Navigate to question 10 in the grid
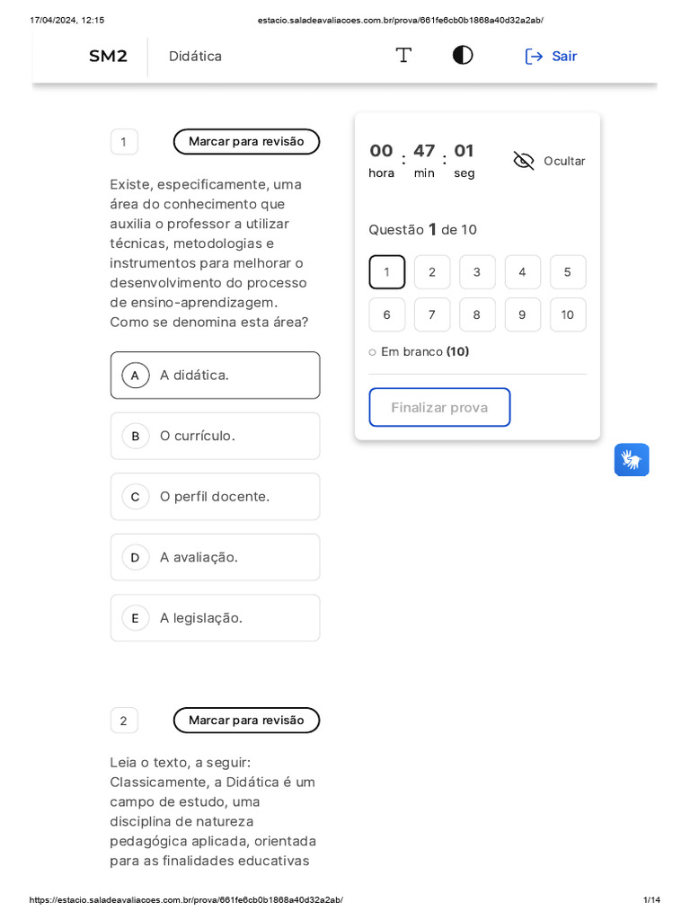 click(x=567, y=314)
